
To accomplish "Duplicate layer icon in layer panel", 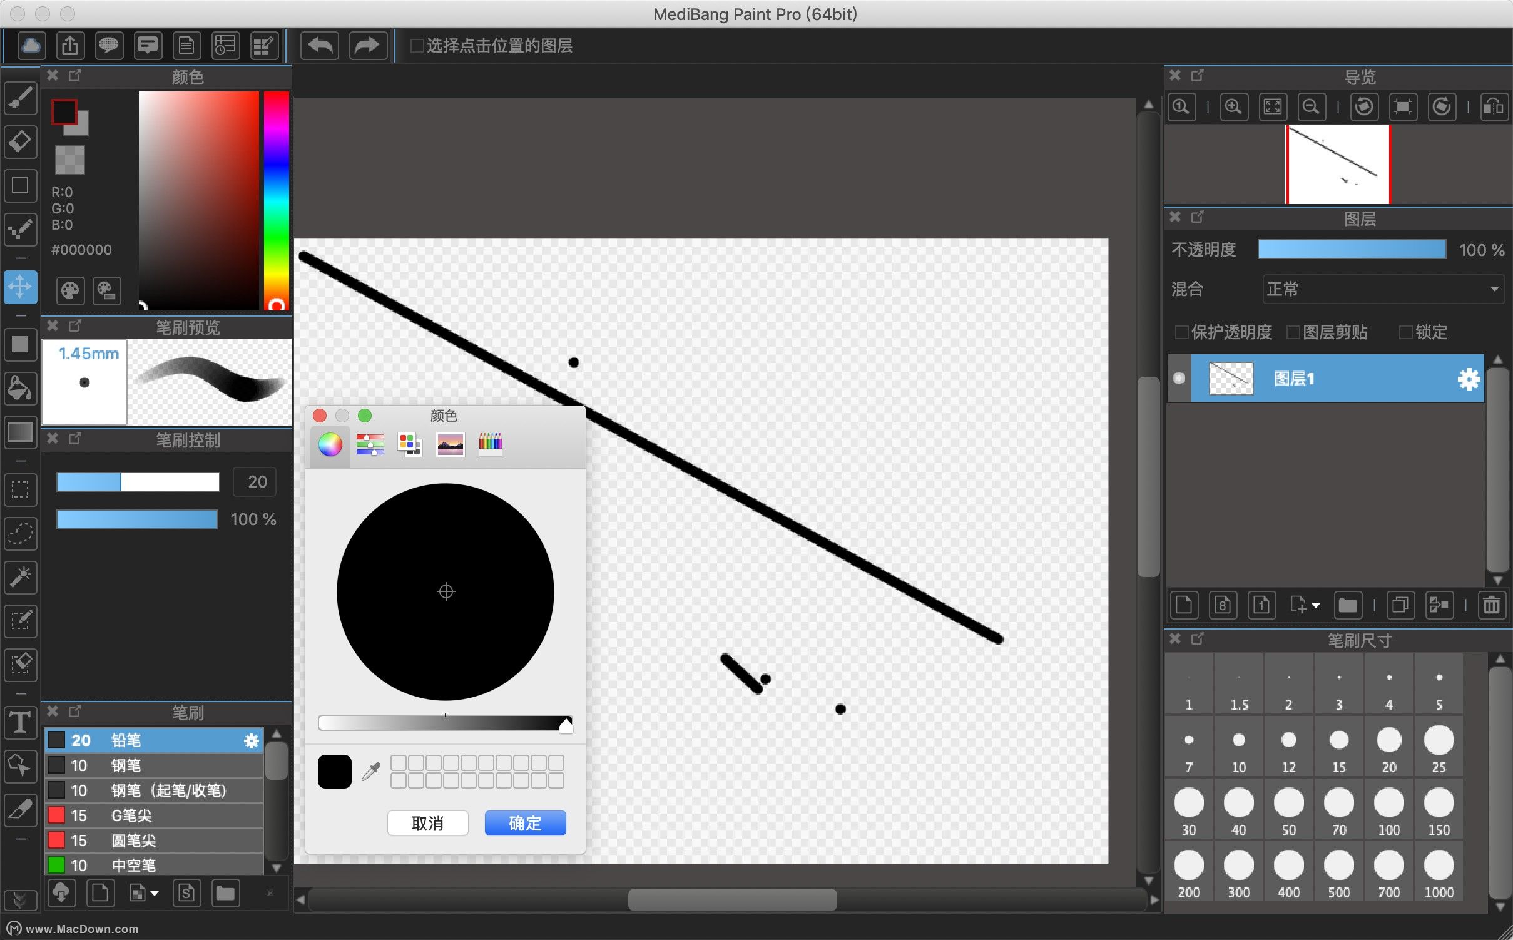I will coord(1400,605).
